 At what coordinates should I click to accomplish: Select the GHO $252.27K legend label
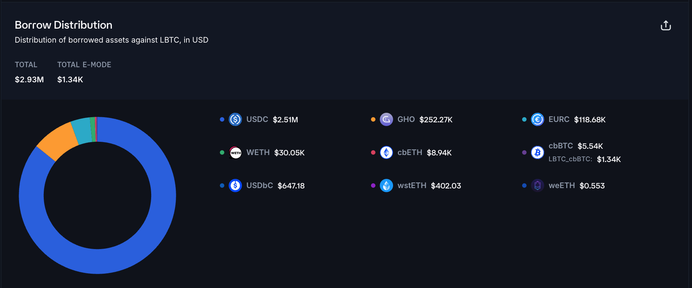pyautogui.click(x=425, y=119)
